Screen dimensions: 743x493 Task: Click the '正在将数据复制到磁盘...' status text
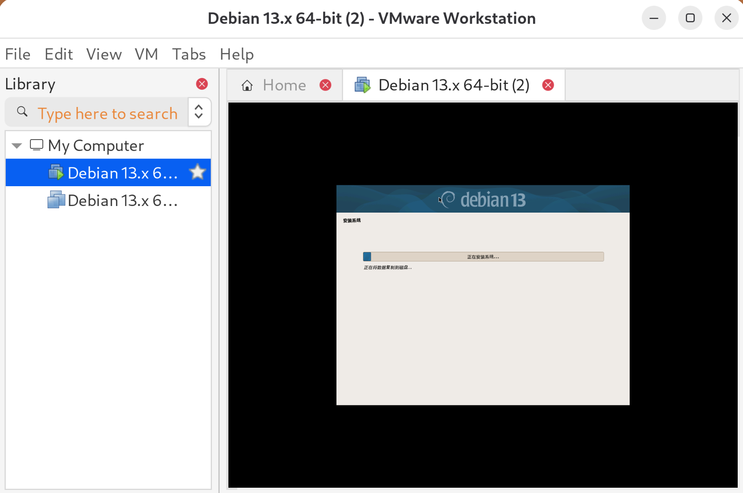[388, 268]
